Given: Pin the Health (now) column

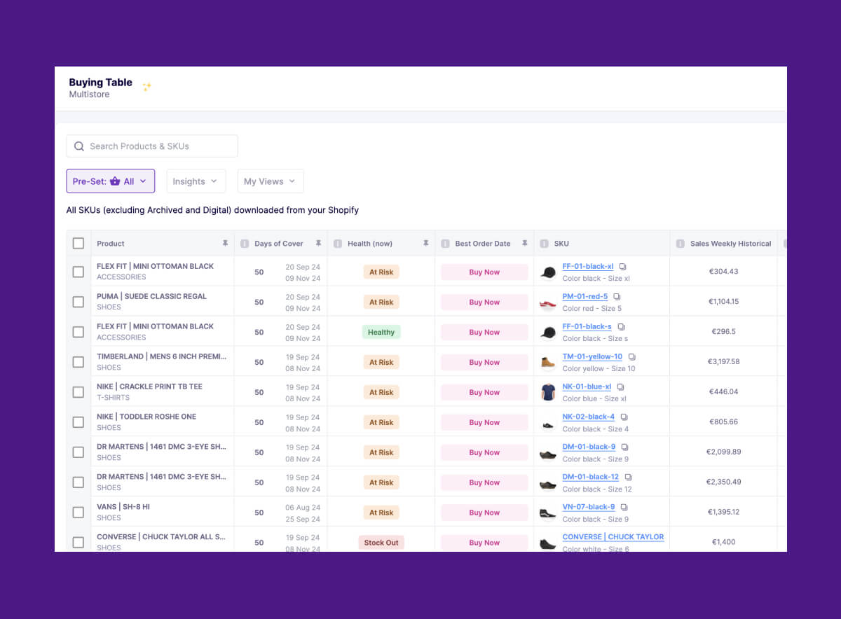Looking at the screenshot, I should tap(425, 244).
